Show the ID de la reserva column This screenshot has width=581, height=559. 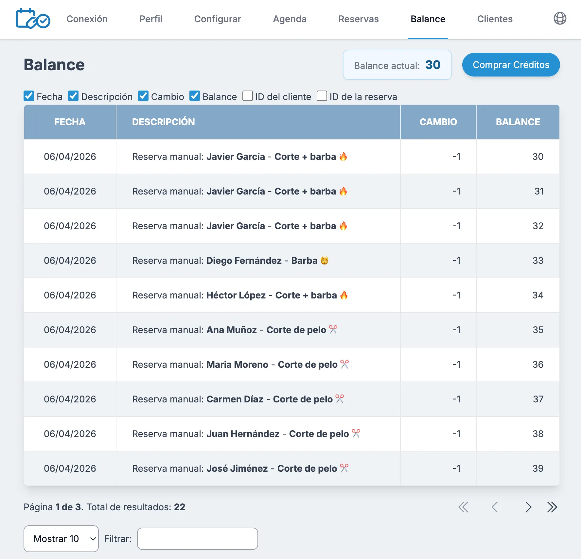click(322, 96)
